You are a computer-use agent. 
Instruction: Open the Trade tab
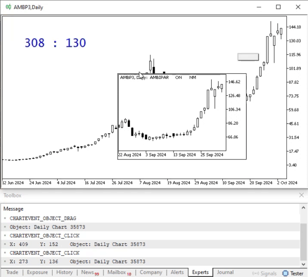pos(12,272)
